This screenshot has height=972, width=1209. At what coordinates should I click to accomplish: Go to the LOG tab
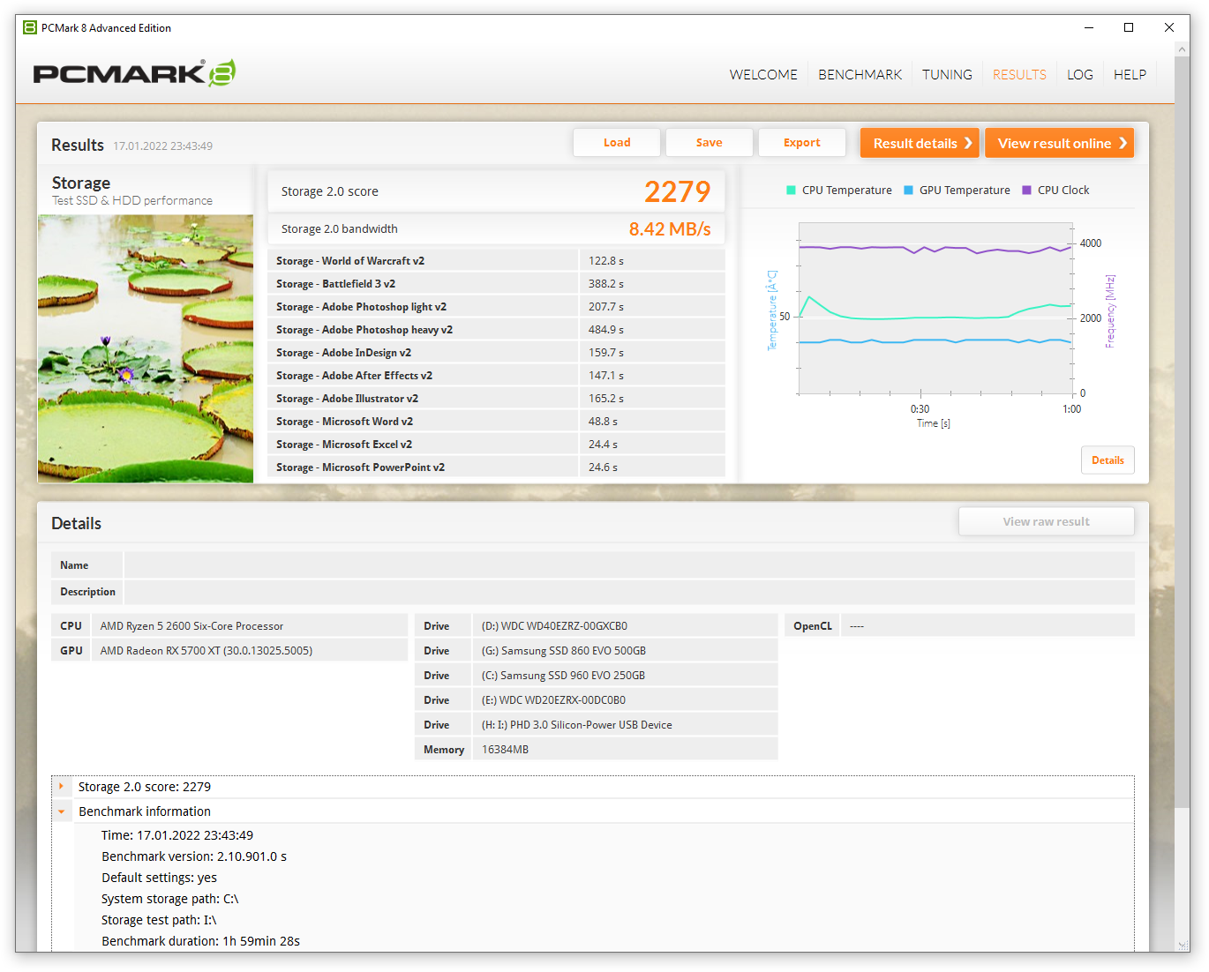pos(1080,75)
